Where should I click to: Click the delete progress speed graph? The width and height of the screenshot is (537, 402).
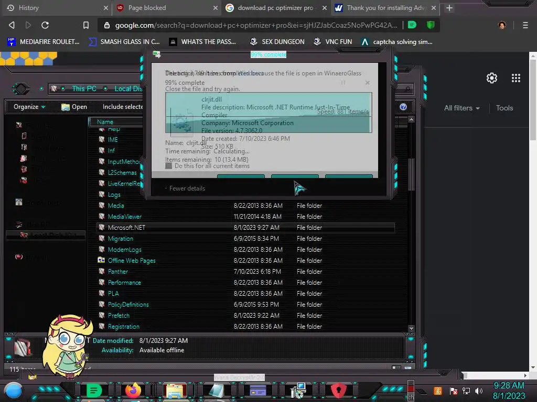268,113
